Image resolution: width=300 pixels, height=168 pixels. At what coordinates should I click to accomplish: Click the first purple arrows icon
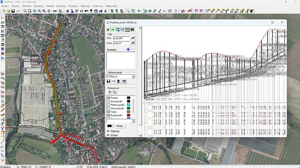point(196,11)
